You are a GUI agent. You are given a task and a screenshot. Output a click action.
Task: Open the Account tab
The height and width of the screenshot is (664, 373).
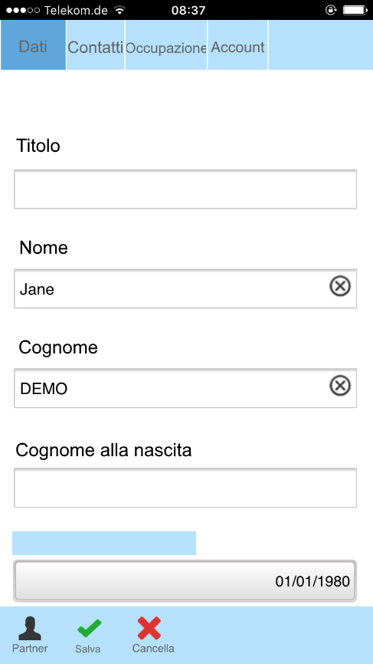coord(237,45)
